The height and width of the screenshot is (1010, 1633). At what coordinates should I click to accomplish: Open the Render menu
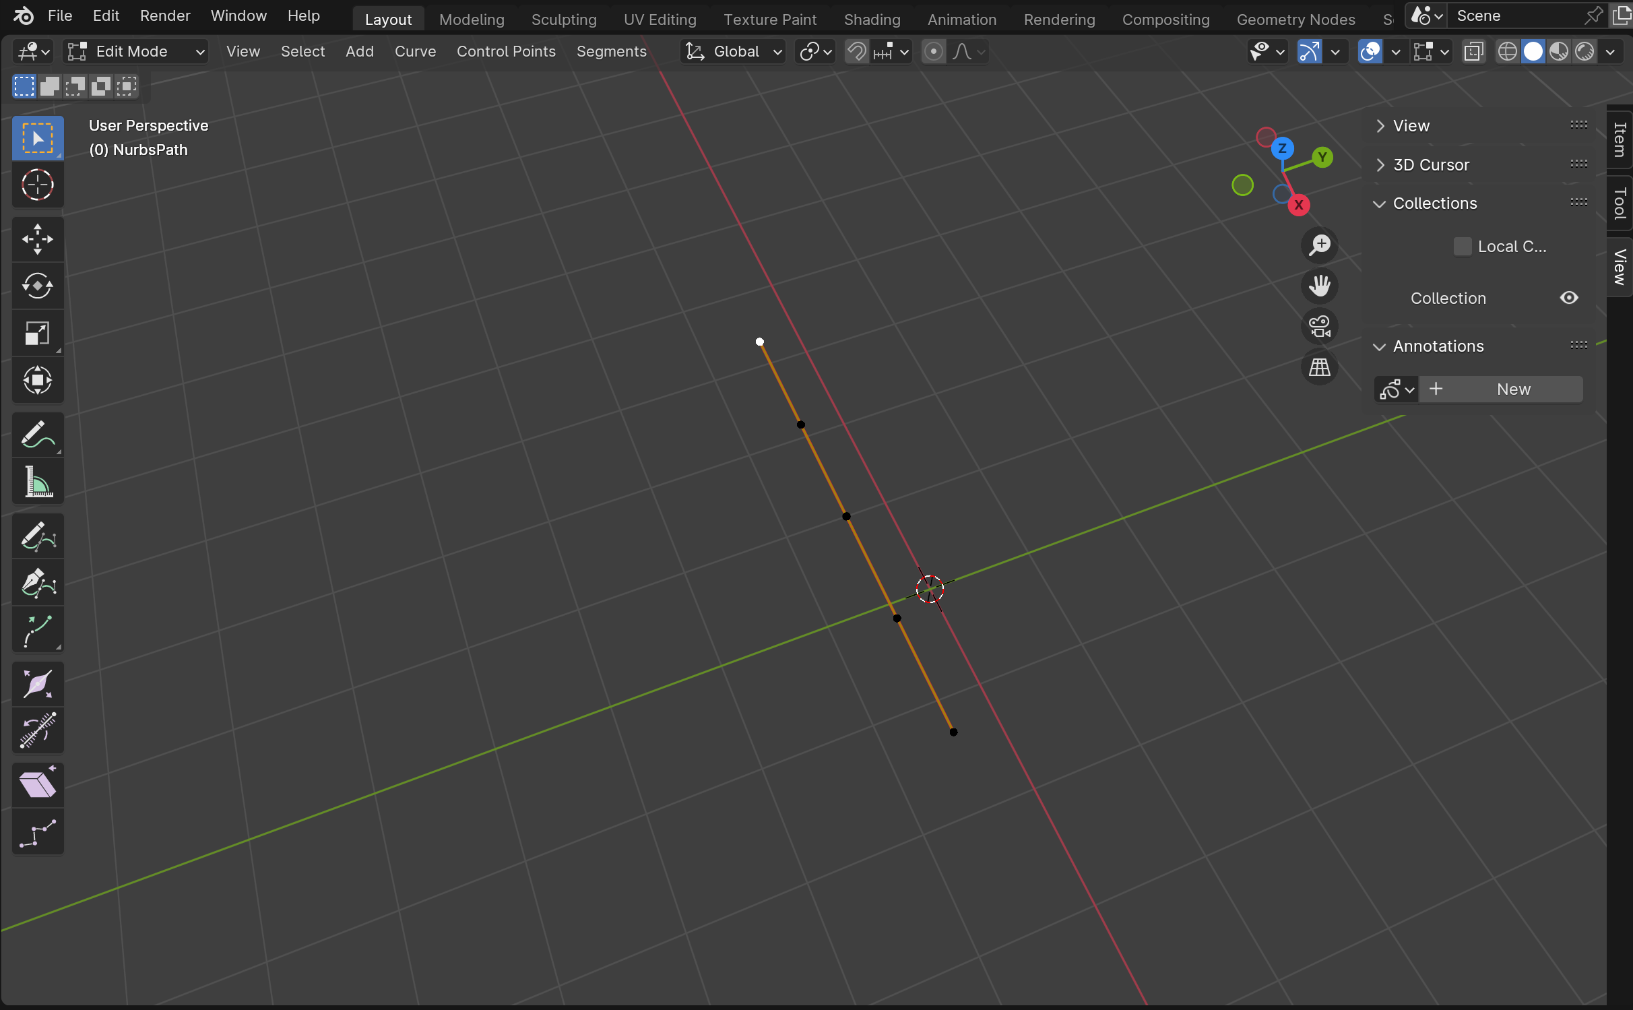click(x=165, y=15)
